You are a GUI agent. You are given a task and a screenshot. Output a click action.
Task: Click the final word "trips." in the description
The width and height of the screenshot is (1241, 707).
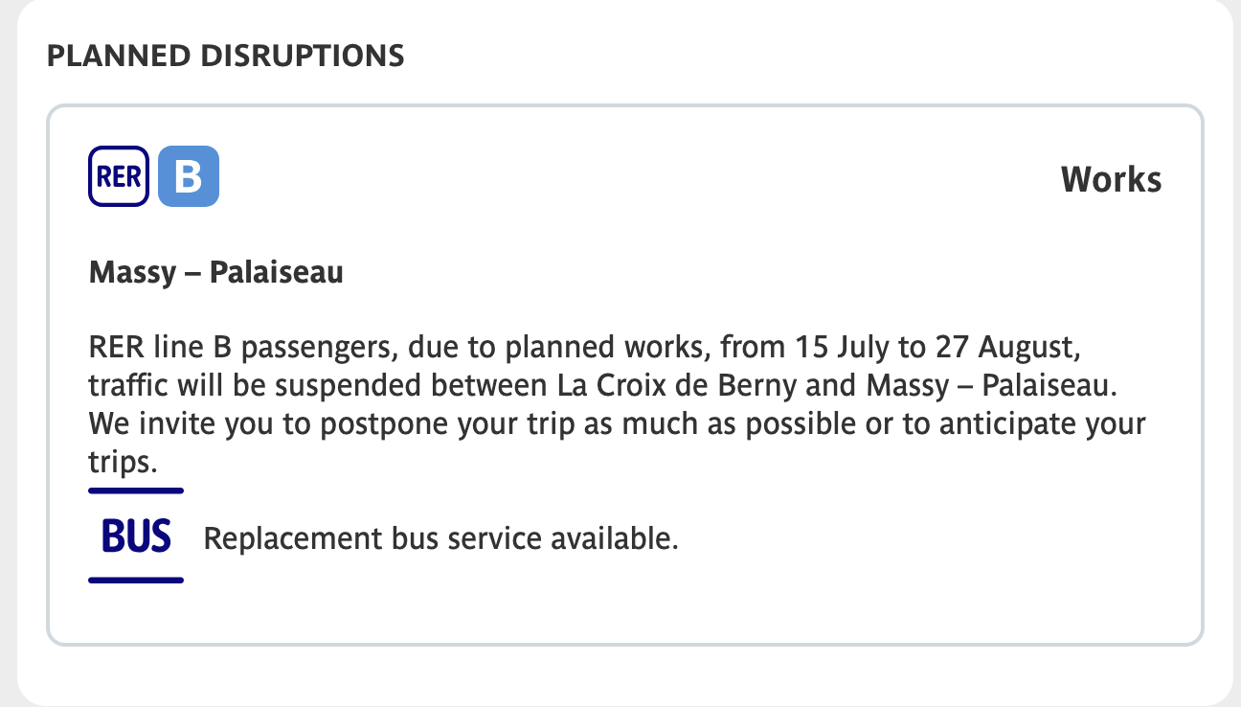coord(122,463)
